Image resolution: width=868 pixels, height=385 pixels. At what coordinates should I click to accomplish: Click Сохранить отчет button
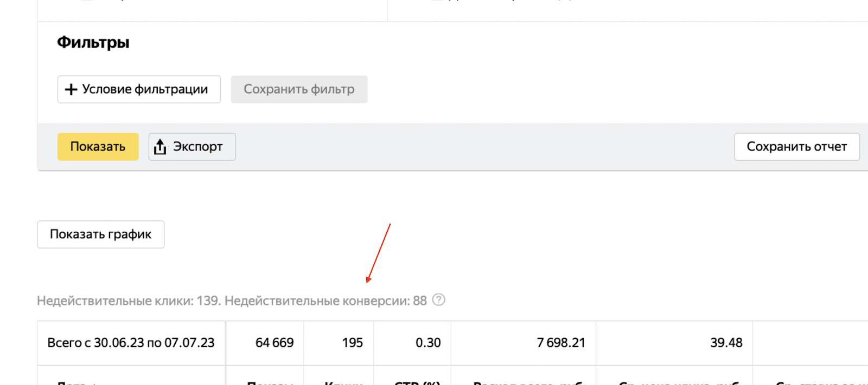click(x=797, y=147)
